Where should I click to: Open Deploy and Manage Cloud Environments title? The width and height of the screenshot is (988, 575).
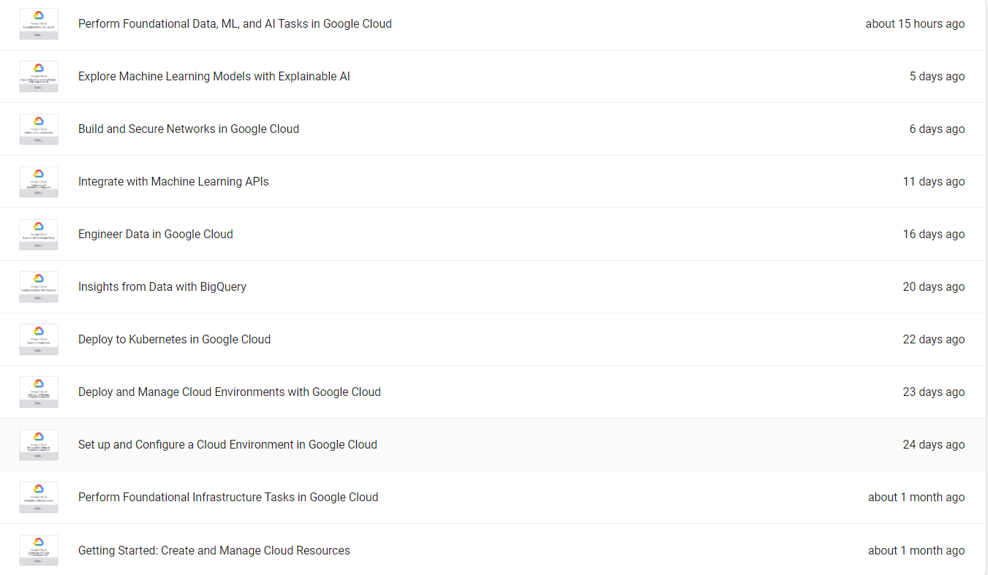point(230,392)
